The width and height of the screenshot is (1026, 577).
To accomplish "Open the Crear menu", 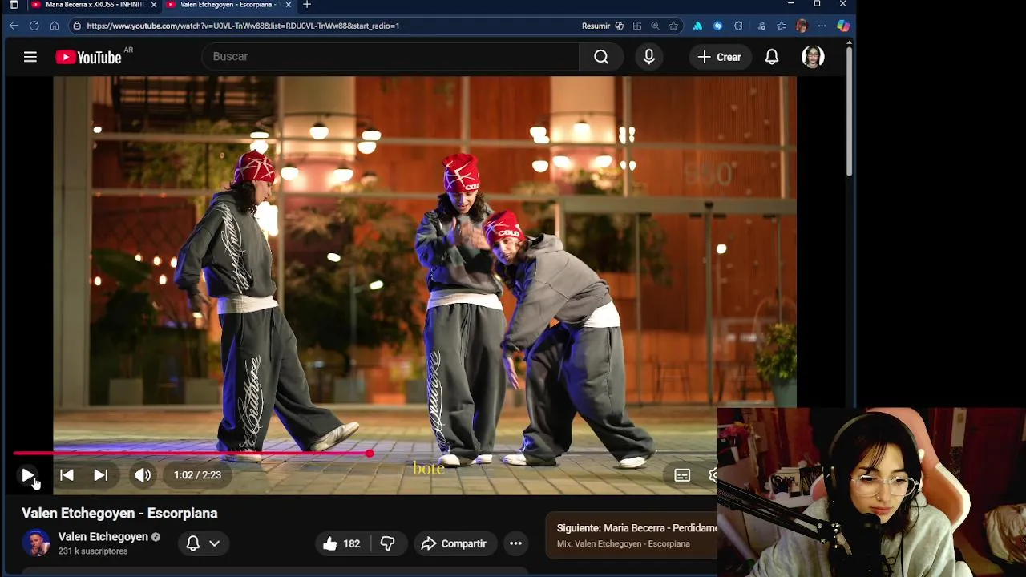I will tap(720, 57).
